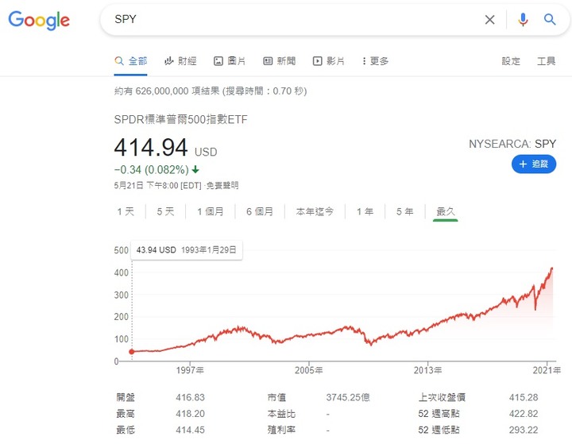572x444 pixels.
Task: Open the 免責聲明 disclaimer link
Action: pos(222,185)
